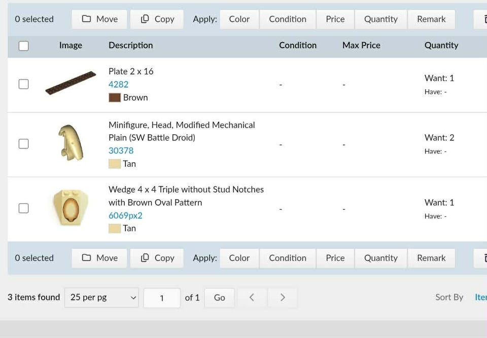Click the Image column header
The image size is (487, 338).
click(71, 45)
